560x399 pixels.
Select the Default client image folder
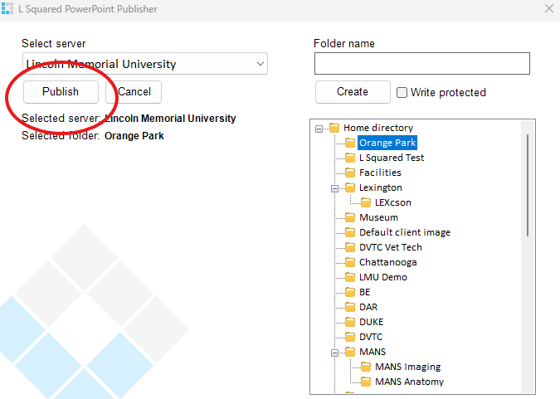pos(405,232)
